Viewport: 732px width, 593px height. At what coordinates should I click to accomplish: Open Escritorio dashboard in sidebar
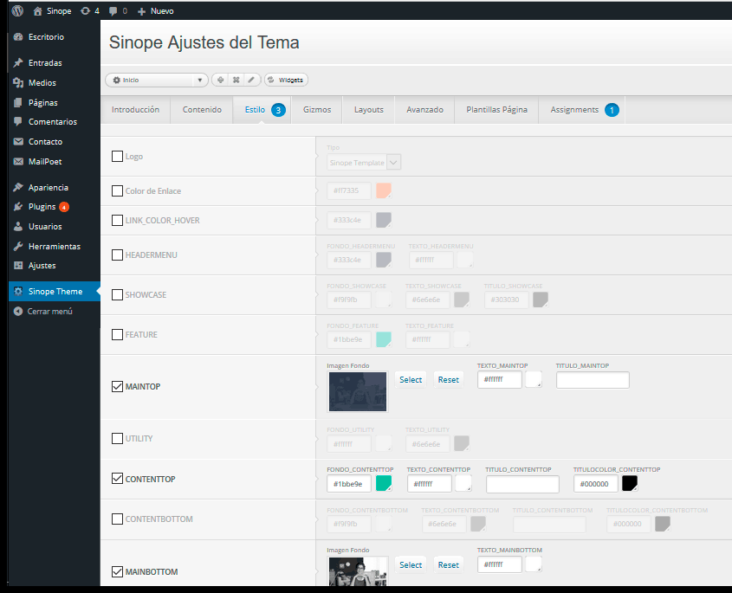(x=46, y=37)
